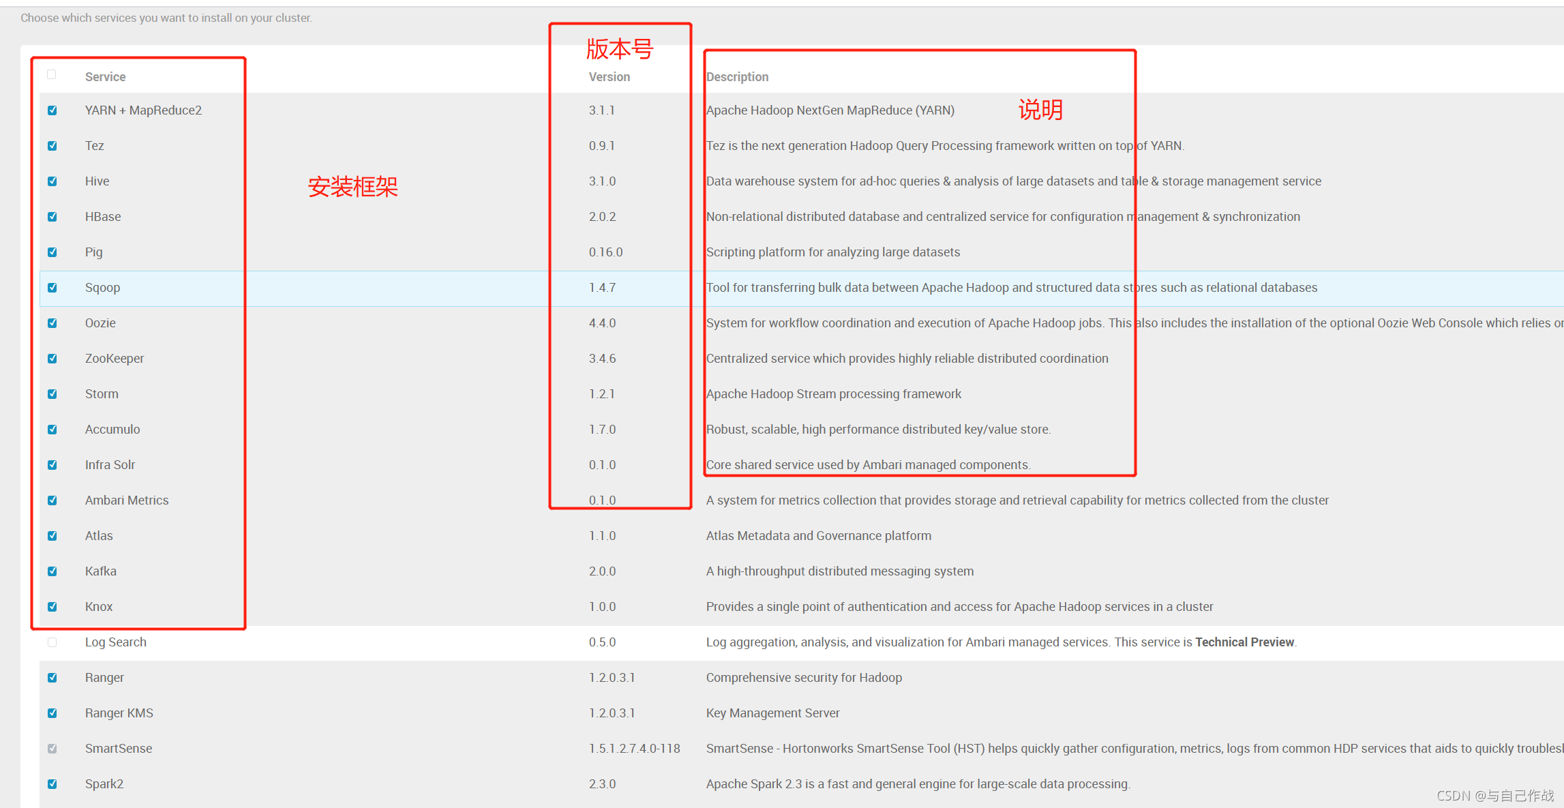
Task: Uncheck the Tez service checkbox
Action: (52, 146)
